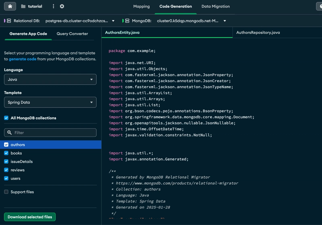This screenshot has height=225, width=322.
Task: Click the search magnifier icon in Filter
Action: pos(9,132)
